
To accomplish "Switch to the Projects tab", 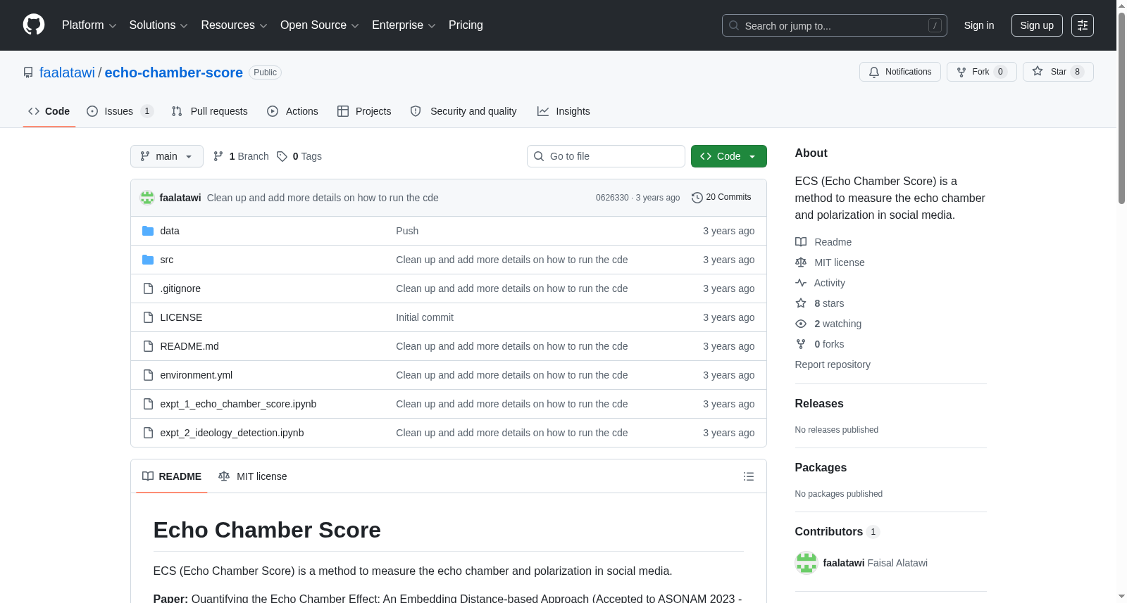I will 364,111.
